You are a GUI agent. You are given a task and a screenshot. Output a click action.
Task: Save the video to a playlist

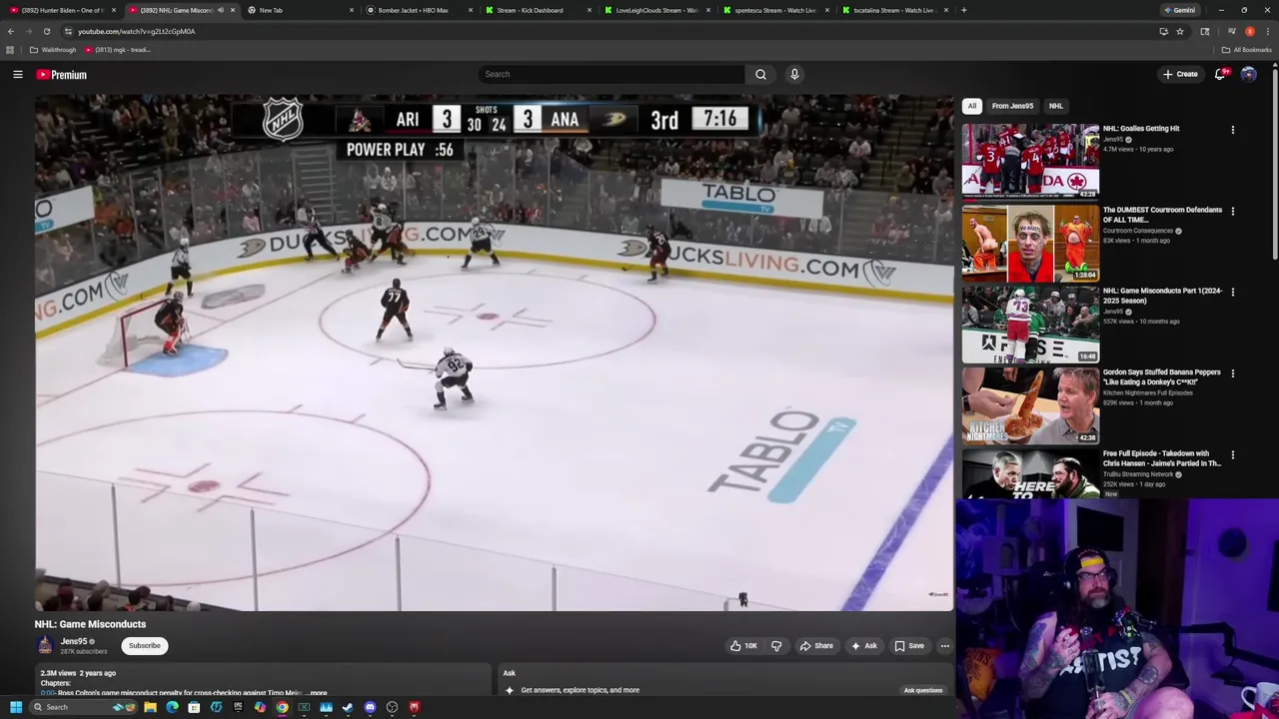coord(909,645)
